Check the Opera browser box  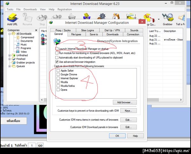[58, 90]
